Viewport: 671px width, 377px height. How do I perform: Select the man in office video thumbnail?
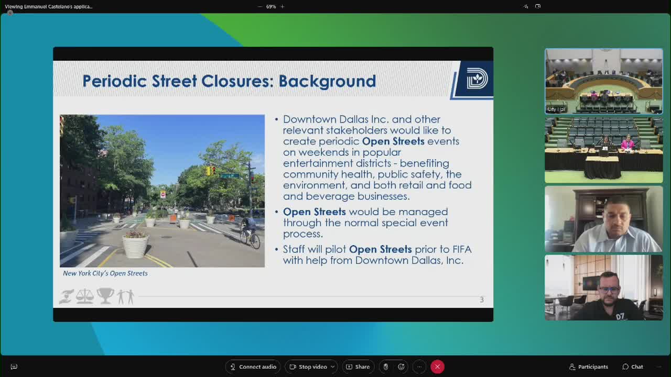(604, 219)
